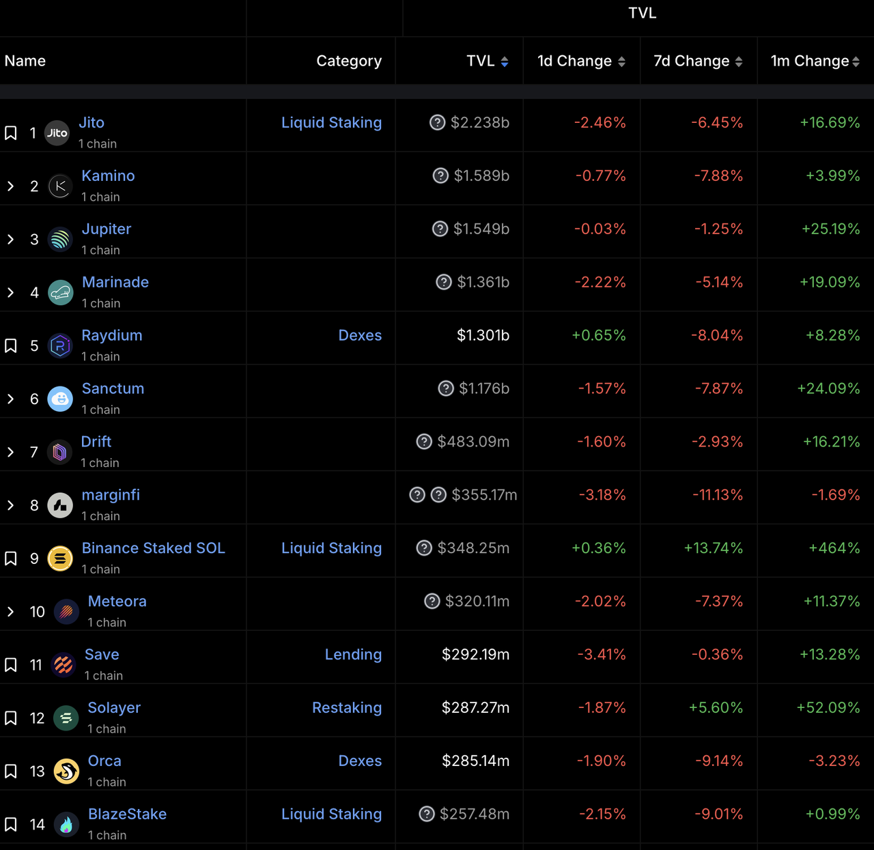Toggle bookmark for Raydium
The width and height of the screenshot is (874, 850).
[11, 346]
